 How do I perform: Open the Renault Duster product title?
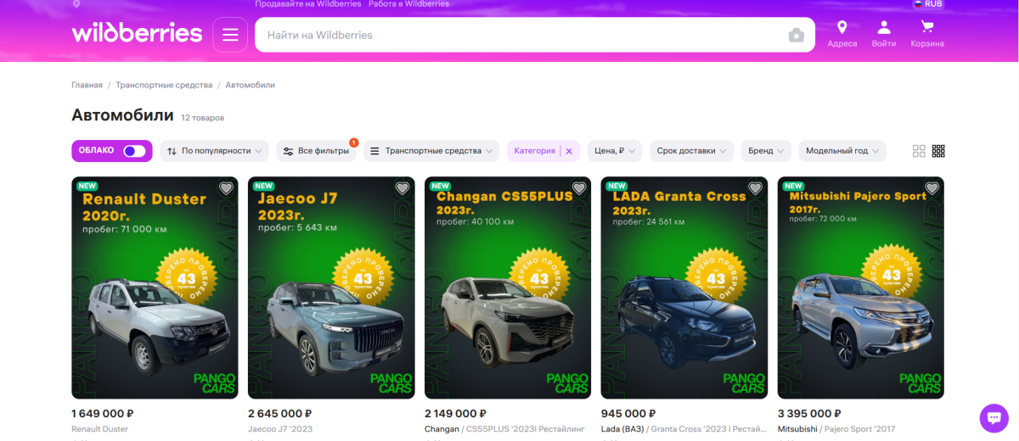pyautogui.click(x=100, y=429)
